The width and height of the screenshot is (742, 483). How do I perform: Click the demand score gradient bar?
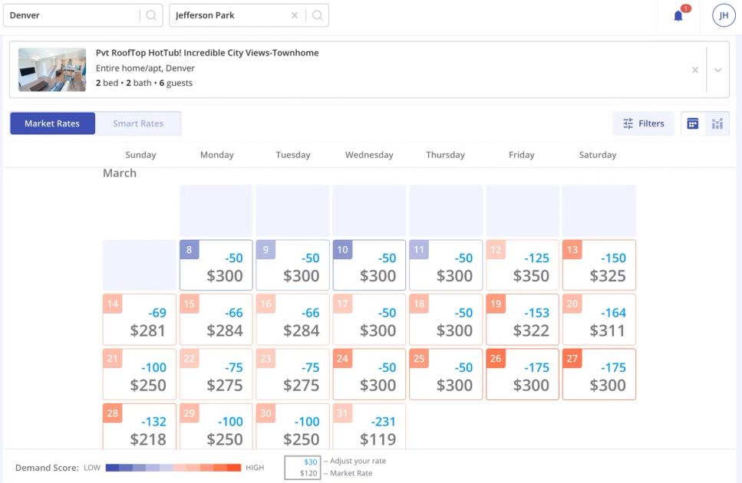[172, 467]
